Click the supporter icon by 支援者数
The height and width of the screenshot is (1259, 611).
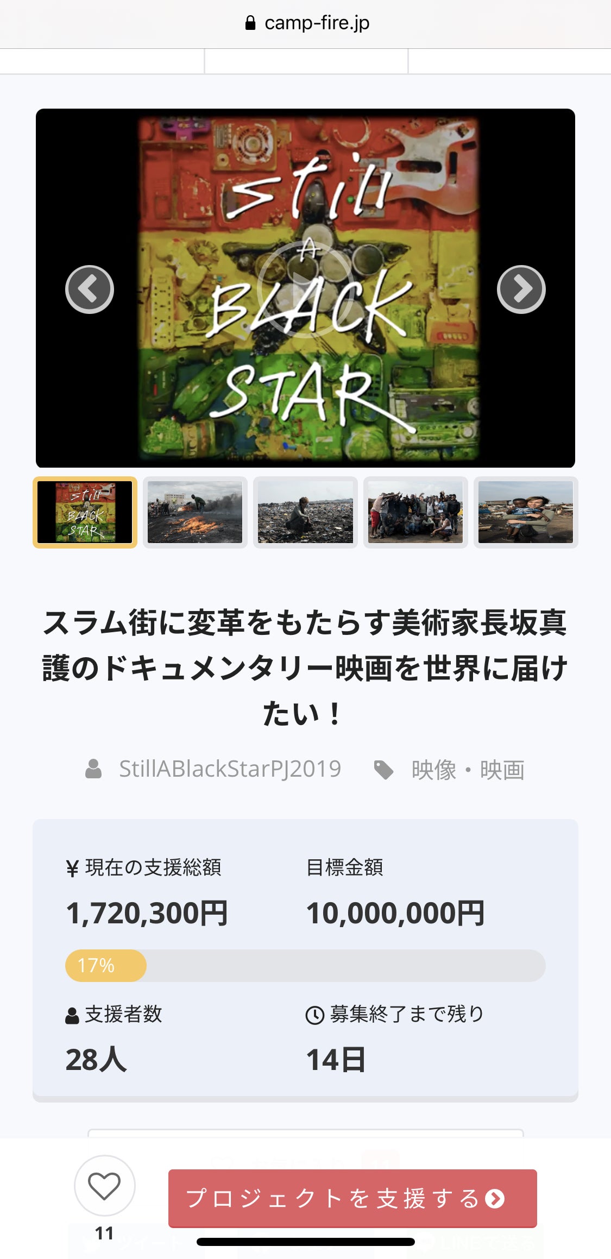[x=72, y=1016]
